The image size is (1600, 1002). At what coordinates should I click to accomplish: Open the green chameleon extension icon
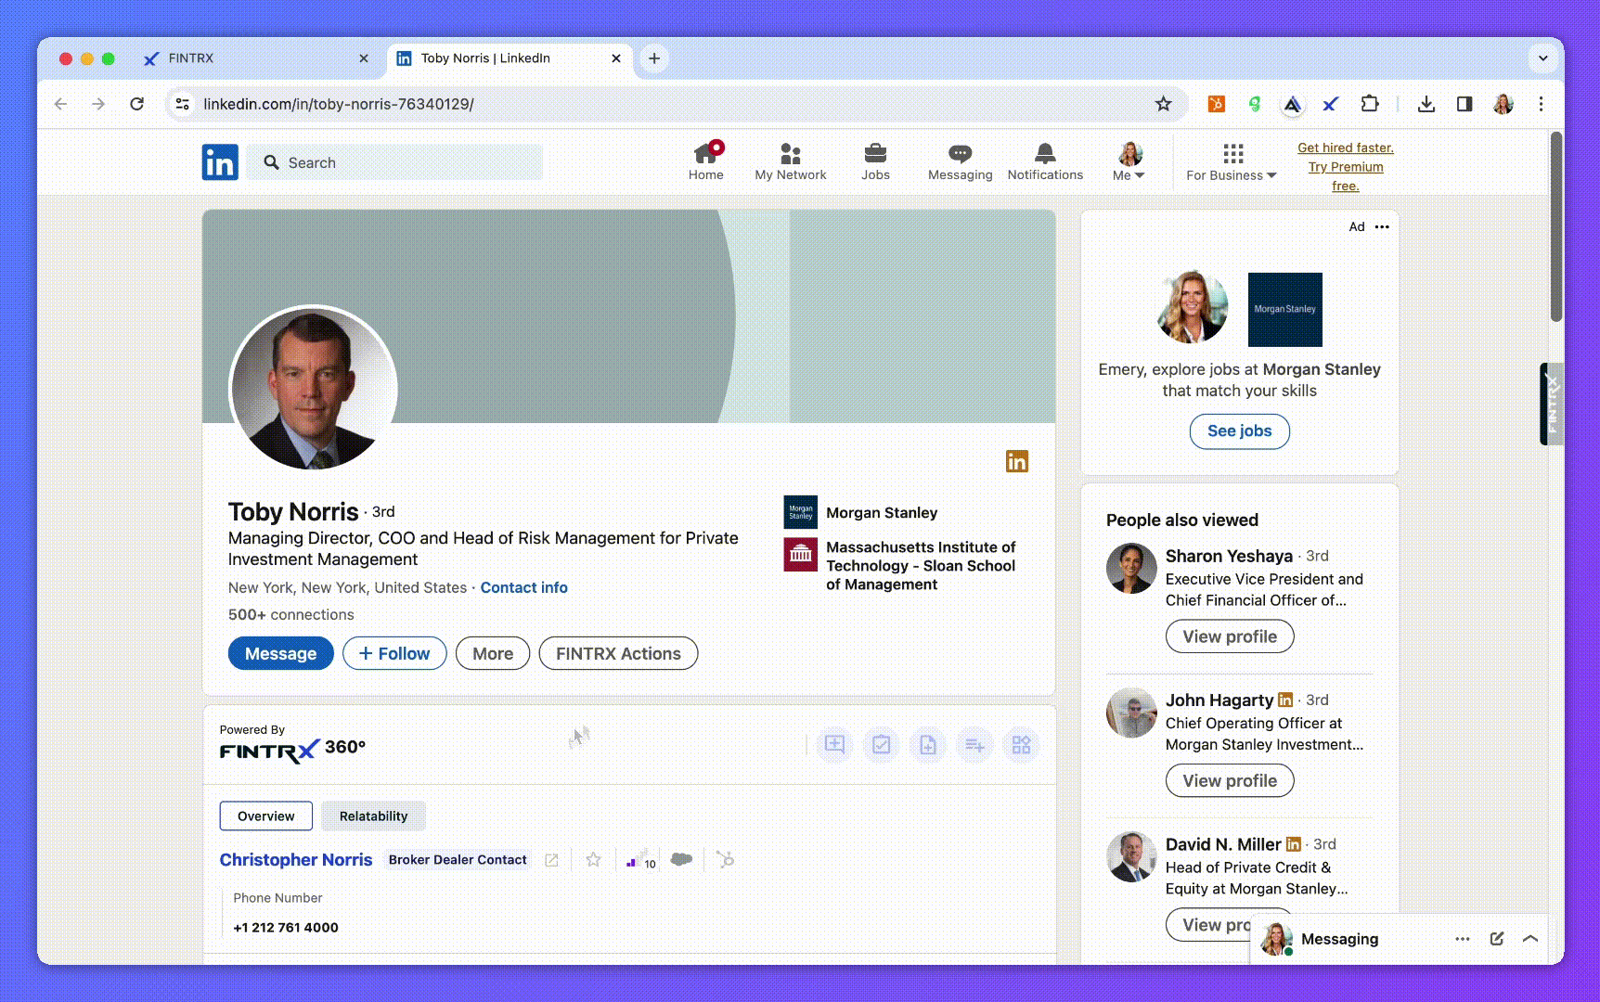click(x=1254, y=104)
